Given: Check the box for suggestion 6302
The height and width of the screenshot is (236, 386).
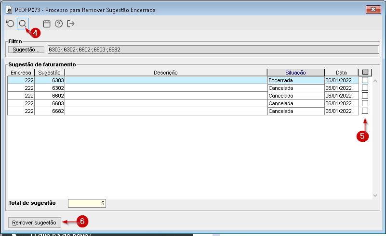Looking at the screenshot, I should (x=365, y=87).
